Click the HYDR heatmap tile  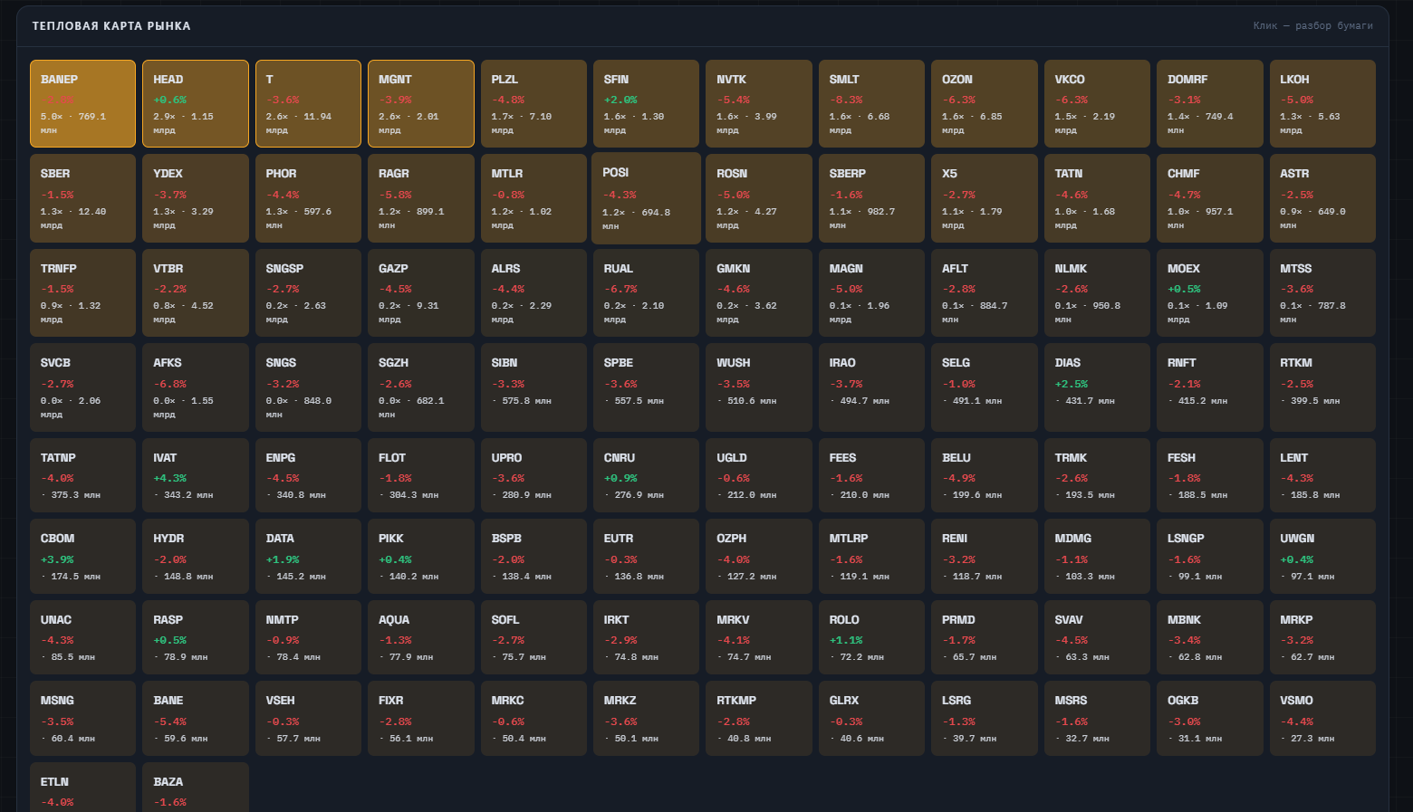[196, 556]
